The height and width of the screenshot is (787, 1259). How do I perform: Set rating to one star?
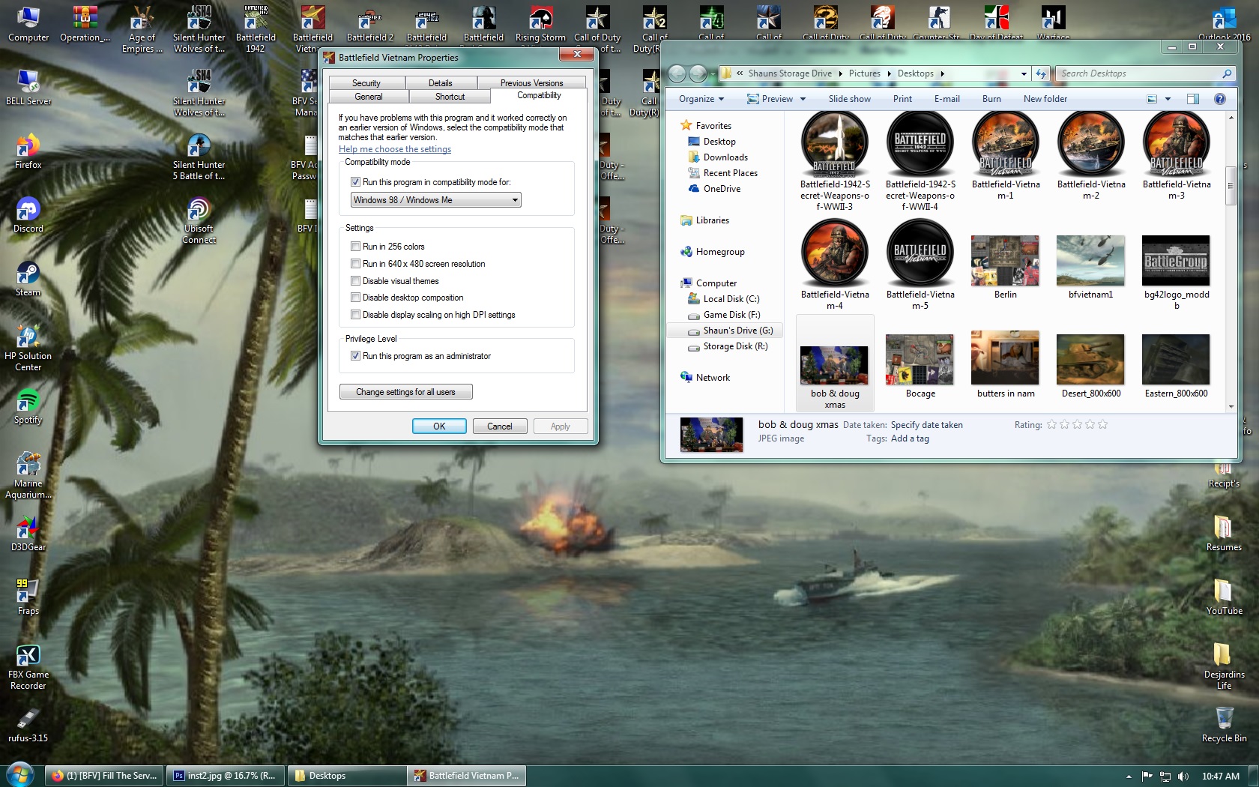(1051, 425)
